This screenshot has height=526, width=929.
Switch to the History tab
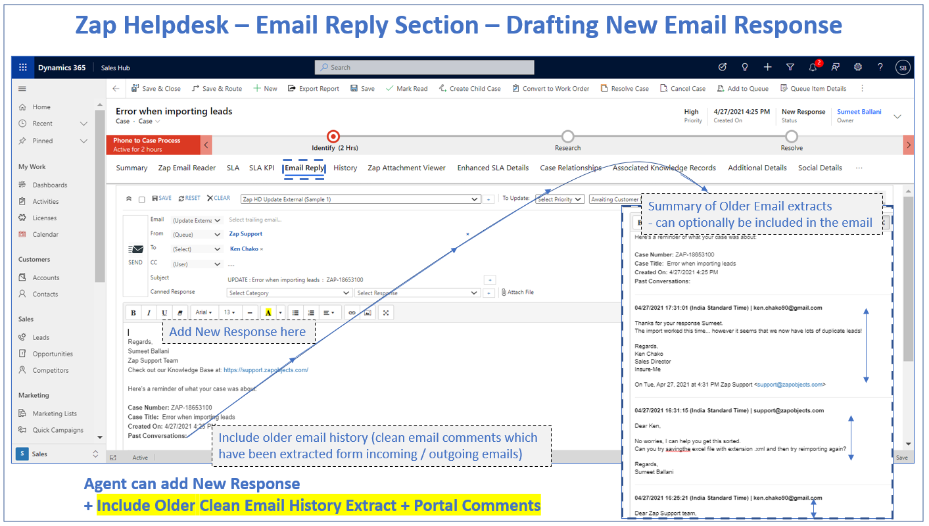click(345, 168)
